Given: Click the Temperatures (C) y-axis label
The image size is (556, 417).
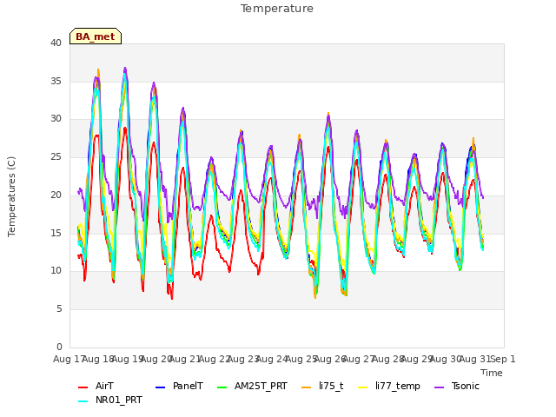Looking at the screenshot, I should [x=11, y=196].
